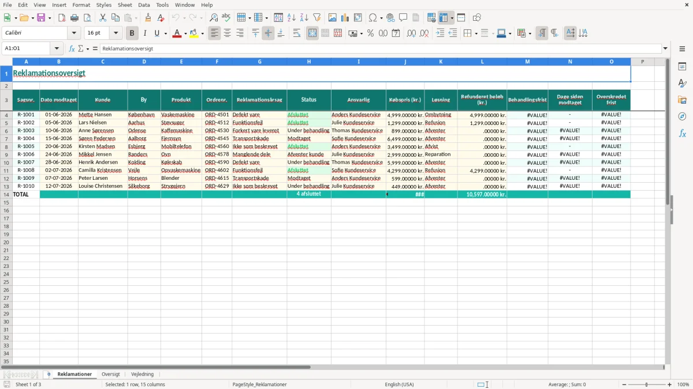
Task: Select the row 14 header
Action: (x=6, y=195)
